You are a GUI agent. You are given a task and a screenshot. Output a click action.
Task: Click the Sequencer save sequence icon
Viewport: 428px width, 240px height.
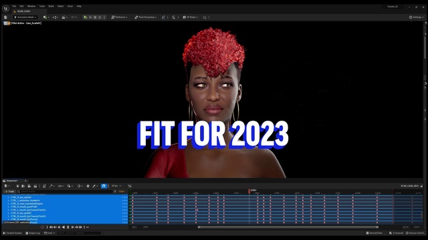tap(18, 186)
